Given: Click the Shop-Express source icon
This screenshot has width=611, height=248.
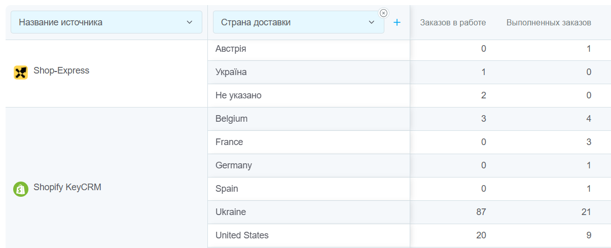Looking at the screenshot, I should coord(20,73).
